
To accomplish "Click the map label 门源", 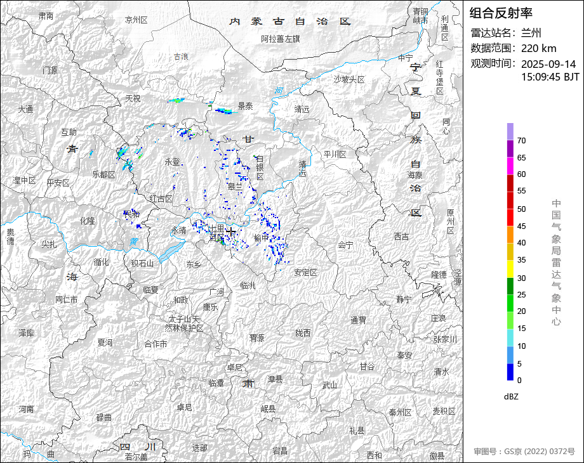I will tap(50, 70).
